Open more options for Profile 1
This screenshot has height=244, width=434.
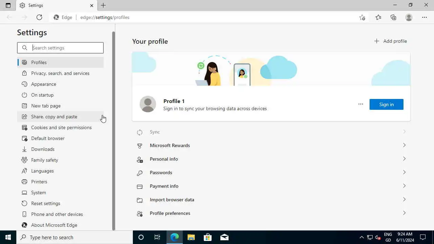pos(361,104)
